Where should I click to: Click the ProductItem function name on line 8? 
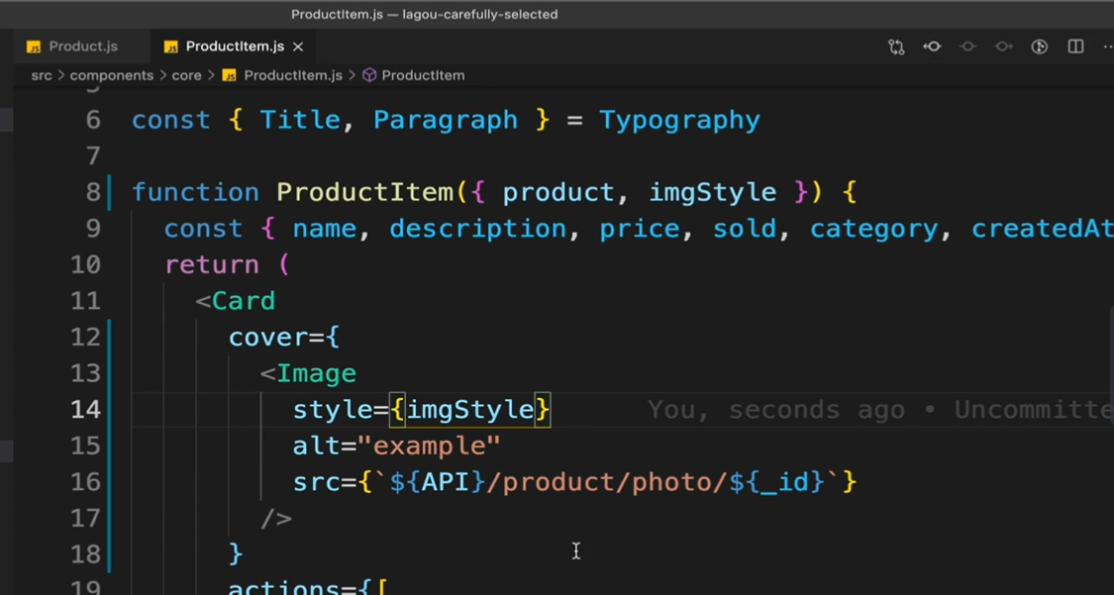(365, 192)
